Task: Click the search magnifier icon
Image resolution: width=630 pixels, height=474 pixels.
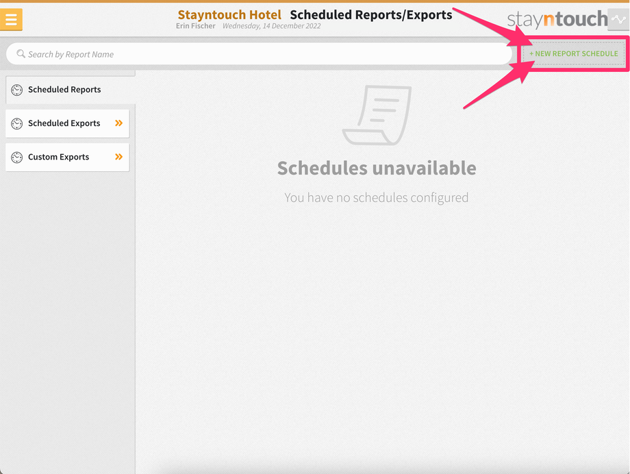Action: tap(21, 54)
